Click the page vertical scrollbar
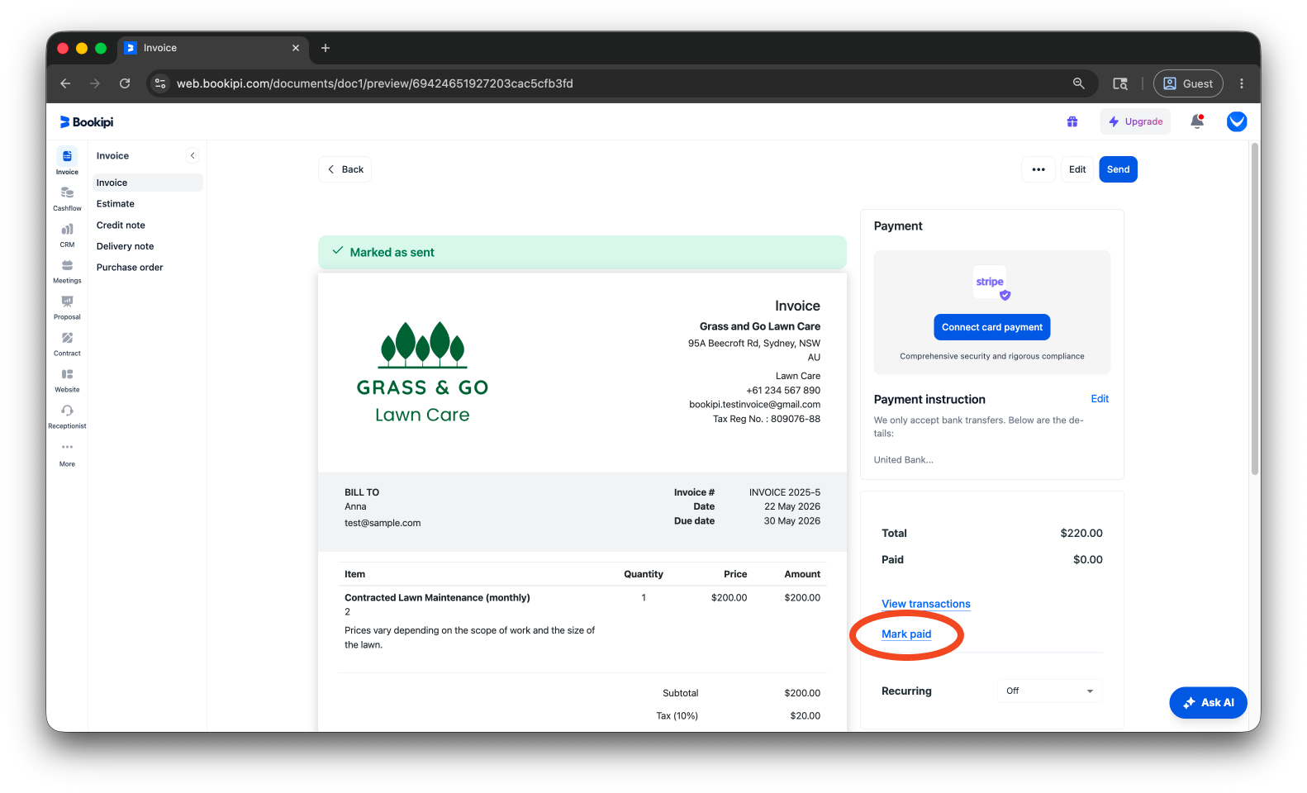Viewport: 1307px width, 793px height. click(1254, 310)
